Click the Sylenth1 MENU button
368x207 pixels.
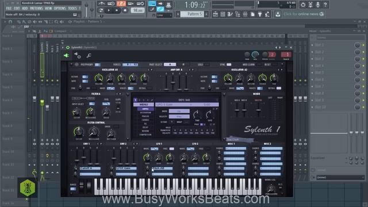tap(144, 105)
